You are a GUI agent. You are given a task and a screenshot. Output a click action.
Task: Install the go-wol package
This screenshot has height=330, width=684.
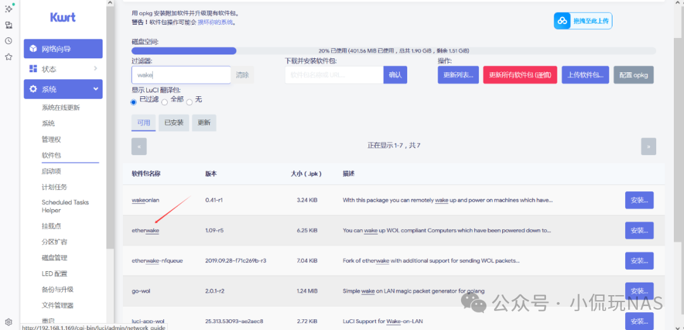point(639,291)
